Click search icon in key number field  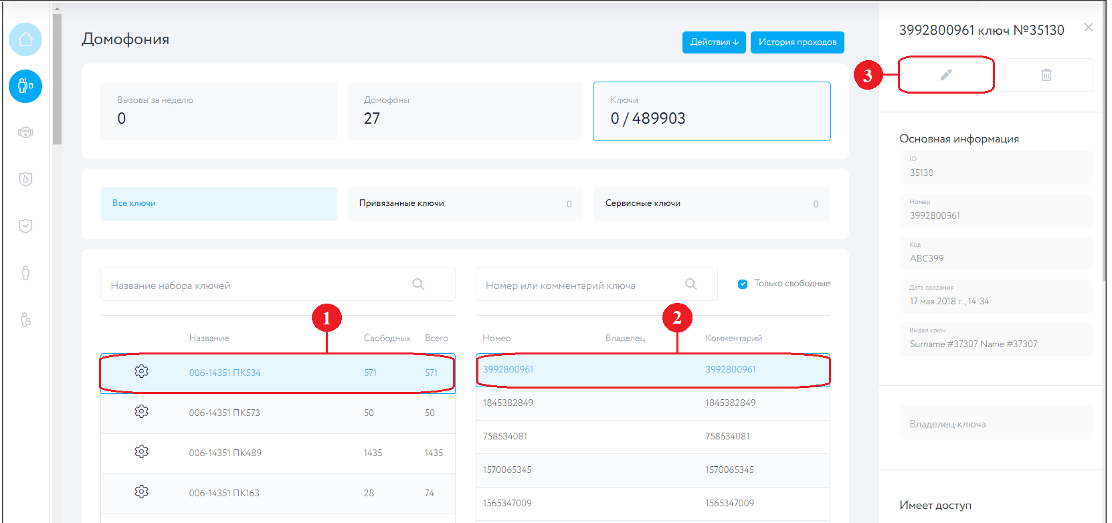tap(691, 284)
